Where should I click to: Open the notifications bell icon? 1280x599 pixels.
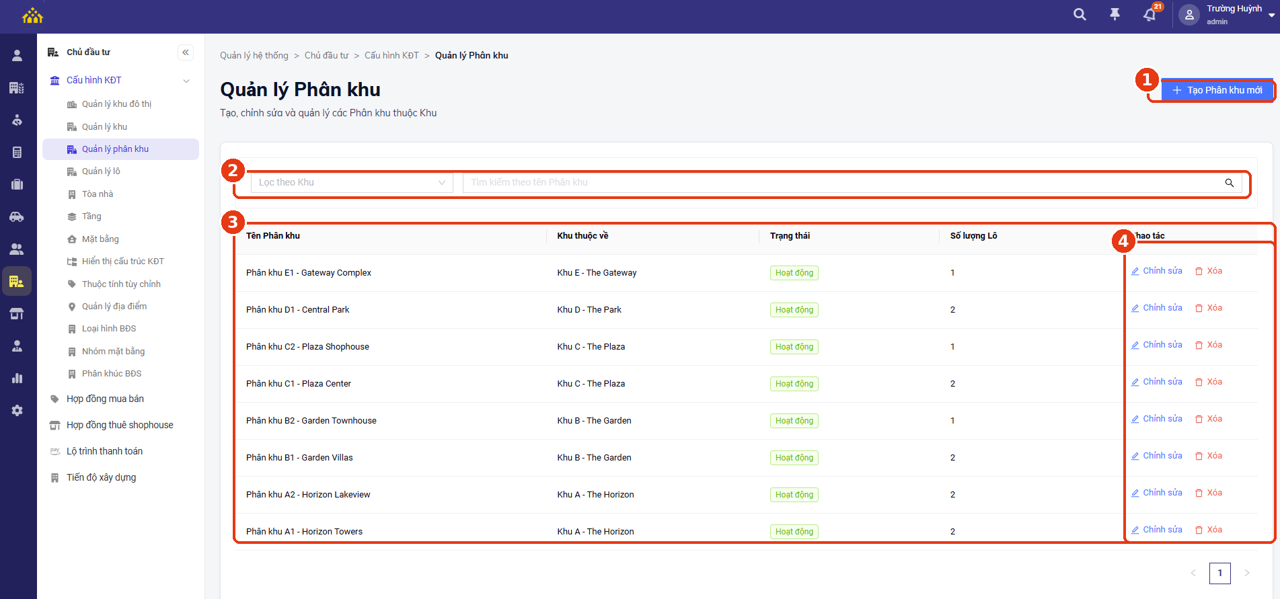tap(1150, 14)
